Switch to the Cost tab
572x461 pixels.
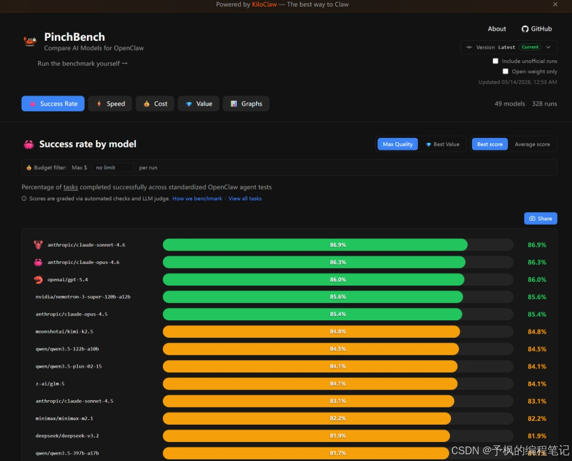tap(155, 103)
